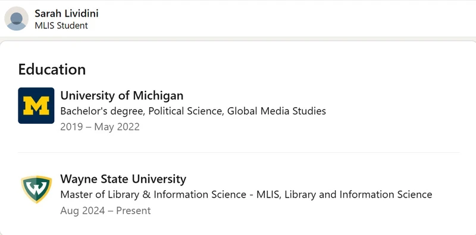Click the Global Media Studies text
Screen dimensions: 476x235
click(x=277, y=111)
